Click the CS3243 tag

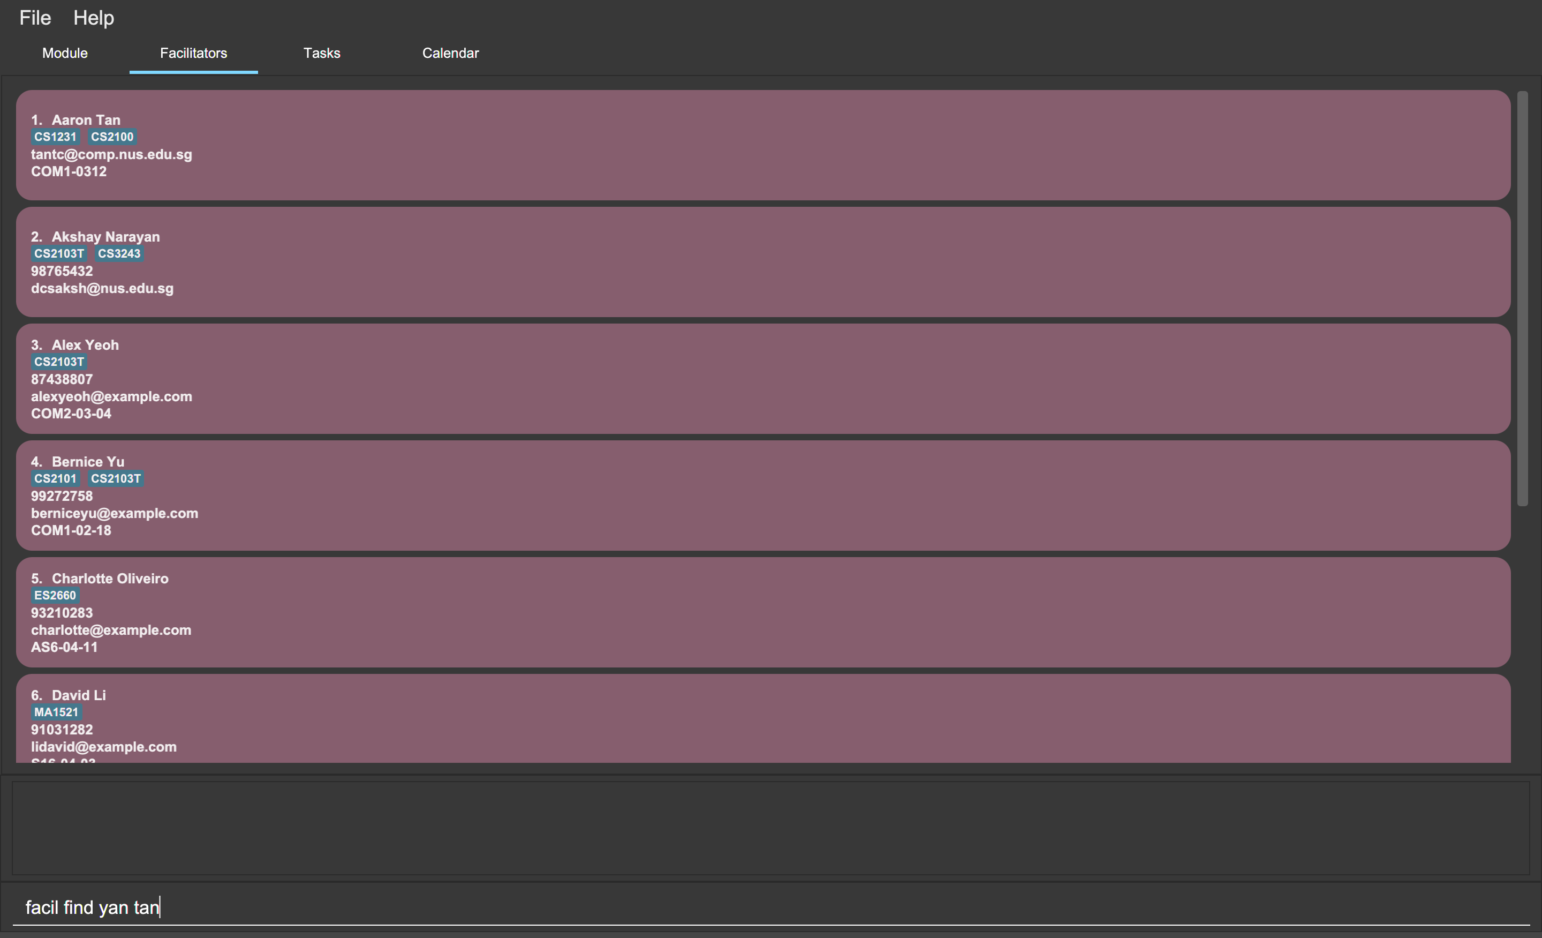119,253
